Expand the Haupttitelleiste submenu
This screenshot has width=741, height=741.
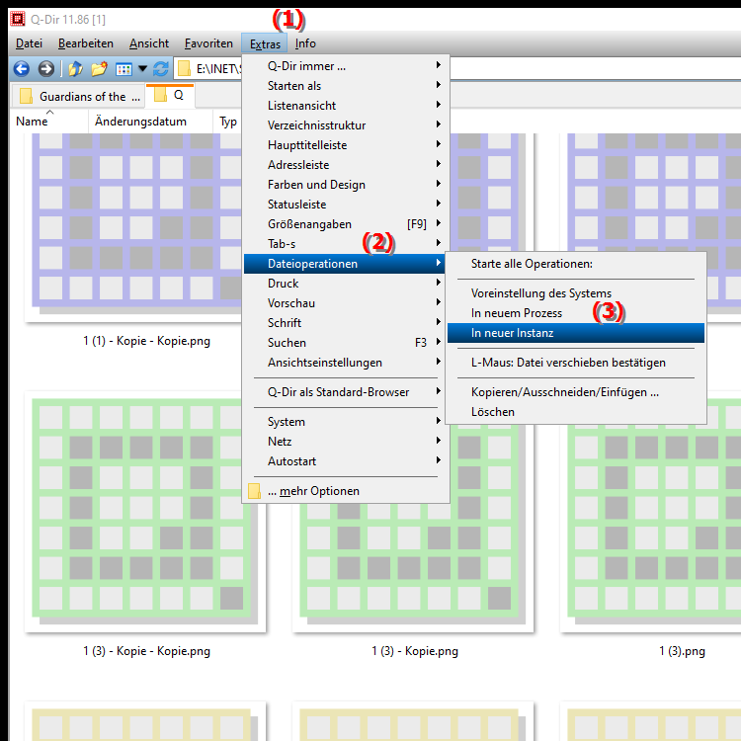coord(346,145)
